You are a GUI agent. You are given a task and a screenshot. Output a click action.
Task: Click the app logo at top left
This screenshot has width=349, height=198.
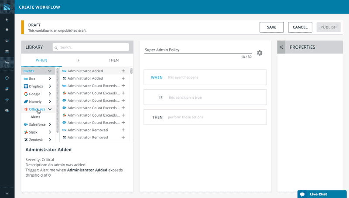(7, 7)
